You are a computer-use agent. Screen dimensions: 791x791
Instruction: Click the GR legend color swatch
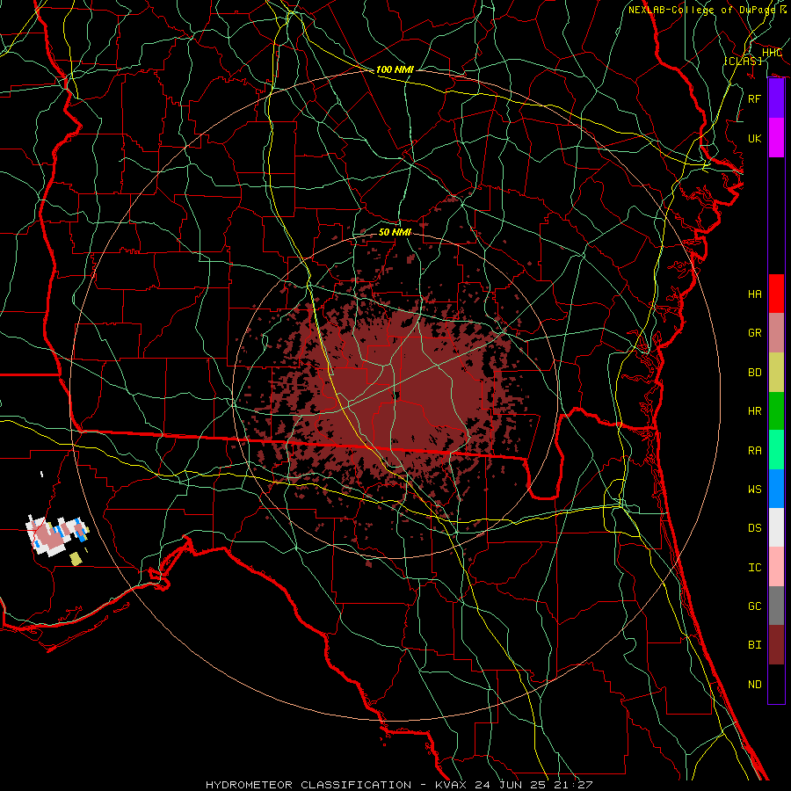tap(776, 332)
